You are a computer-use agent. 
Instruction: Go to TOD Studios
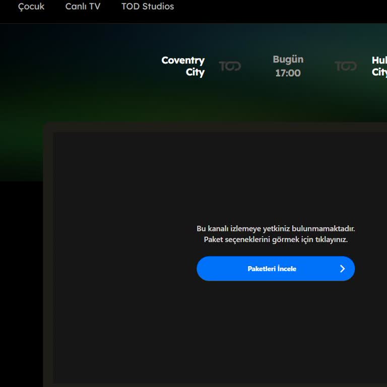(x=148, y=7)
